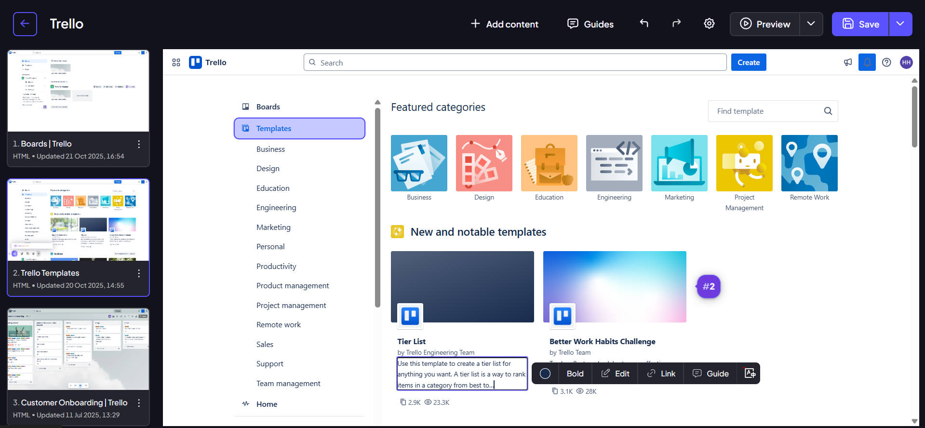Choose the Education sidebar category
The height and width of the screenshot is (428, 925).
[273, 188]
